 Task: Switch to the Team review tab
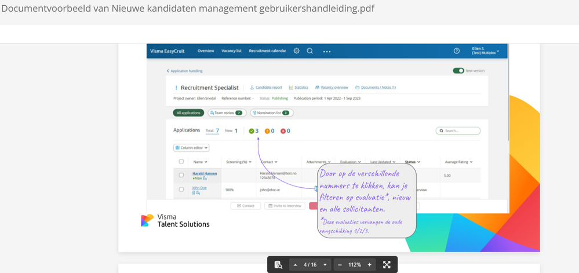point(227,112)
